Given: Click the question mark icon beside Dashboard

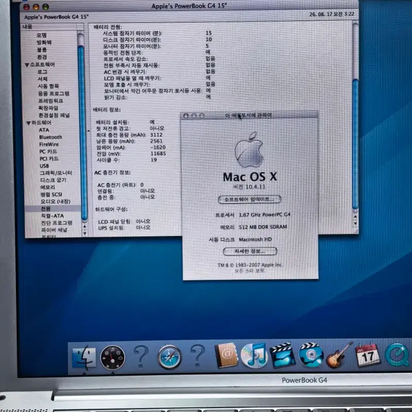Looking at the screenshot, I should (141, 356).
